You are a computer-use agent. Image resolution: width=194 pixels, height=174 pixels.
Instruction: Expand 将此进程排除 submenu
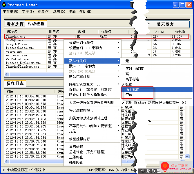point(92,110)
